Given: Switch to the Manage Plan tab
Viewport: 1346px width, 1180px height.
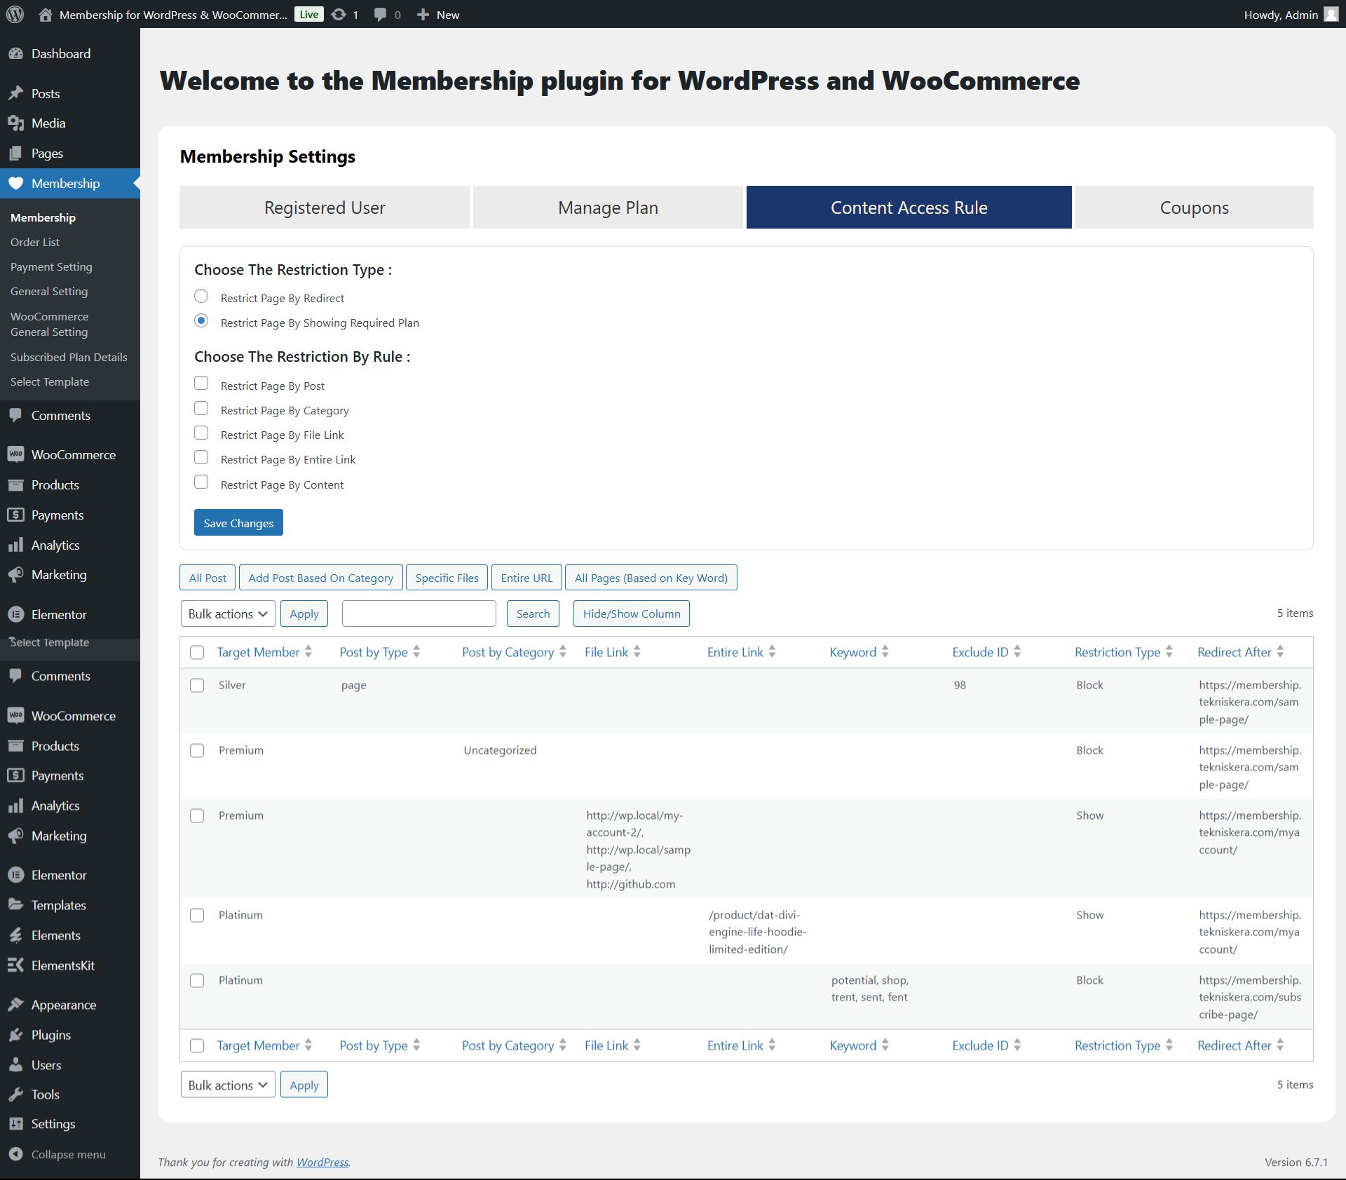Looking at the screenshot, I should [608, 208].
